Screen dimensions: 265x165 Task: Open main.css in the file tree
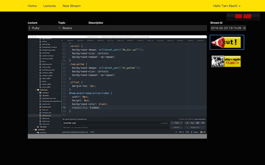[x=45, y=110]
